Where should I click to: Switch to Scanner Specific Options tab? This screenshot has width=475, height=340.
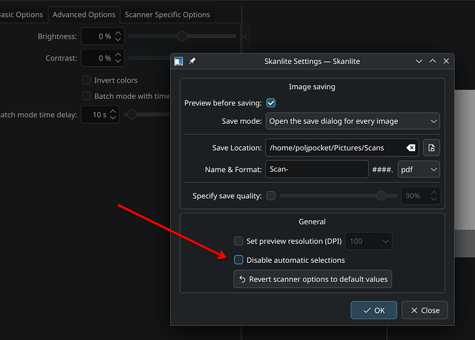tap(167, 14)
